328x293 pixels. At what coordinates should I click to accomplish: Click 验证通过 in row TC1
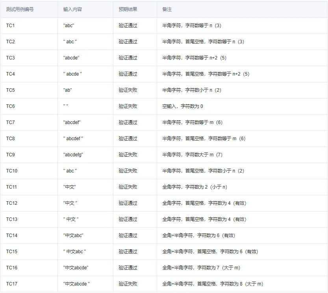coord(128,26)
